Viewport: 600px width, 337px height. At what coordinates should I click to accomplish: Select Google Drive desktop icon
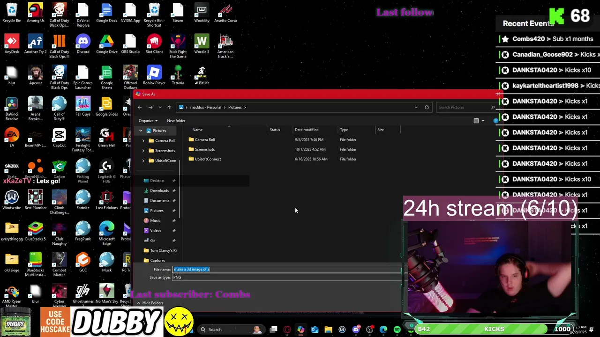[x=106, y=44]
